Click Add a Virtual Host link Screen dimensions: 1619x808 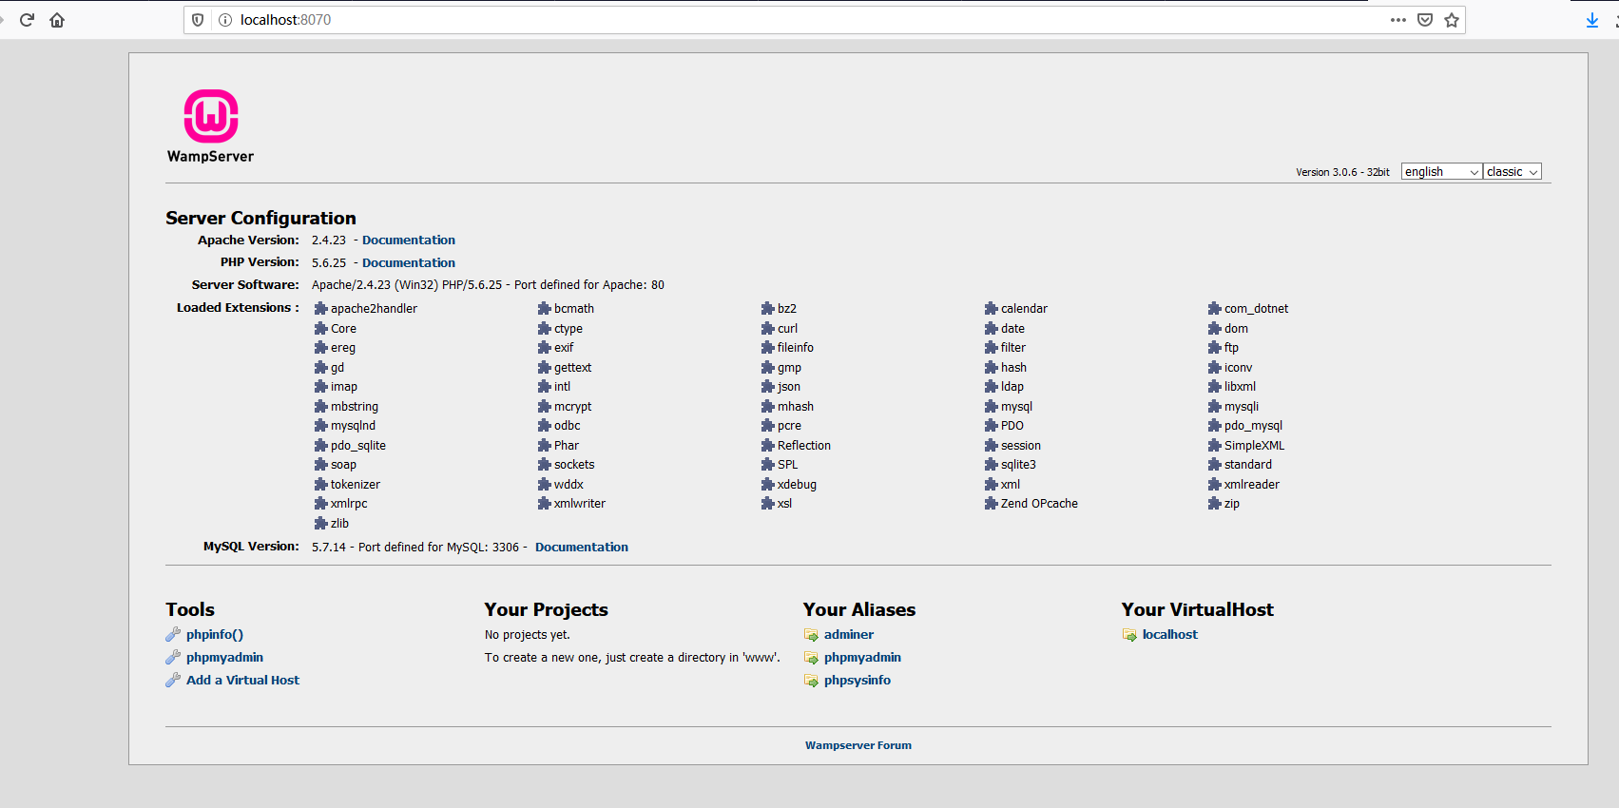click(x=243, y=681)
